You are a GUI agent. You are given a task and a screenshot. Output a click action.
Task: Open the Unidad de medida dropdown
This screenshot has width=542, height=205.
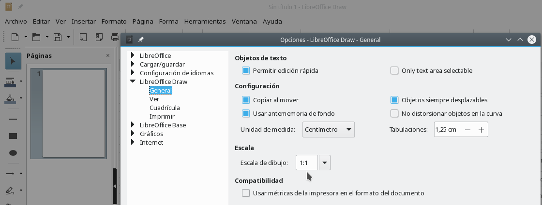coord(329,130)
